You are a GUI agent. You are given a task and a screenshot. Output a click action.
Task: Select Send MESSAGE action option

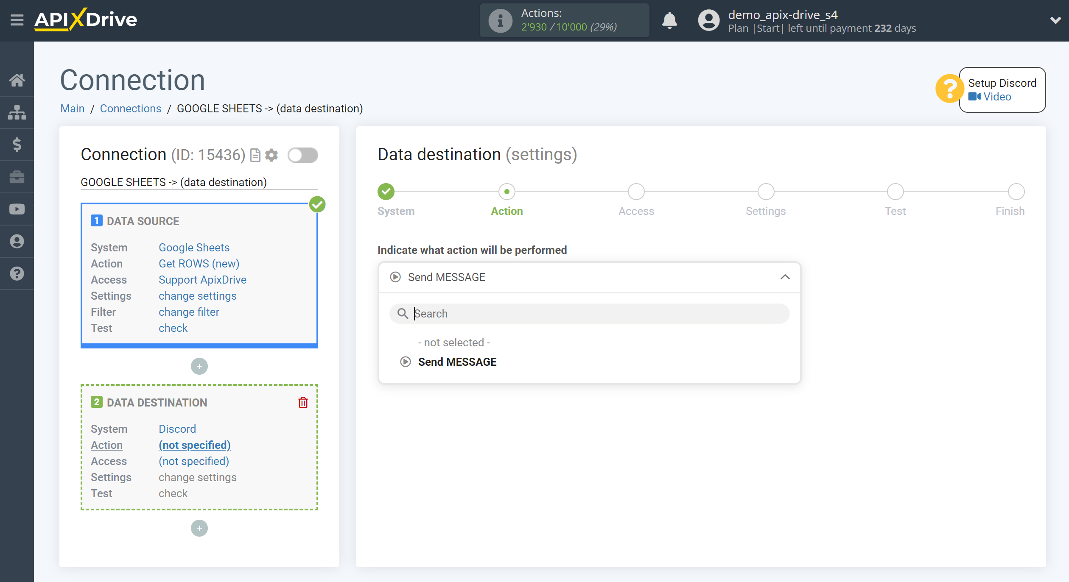(x=457, y=362)
